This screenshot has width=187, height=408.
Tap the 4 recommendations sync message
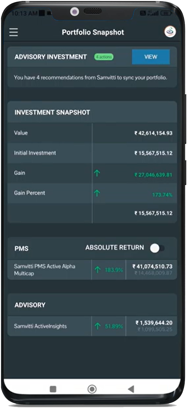click(x=90, y=77)
